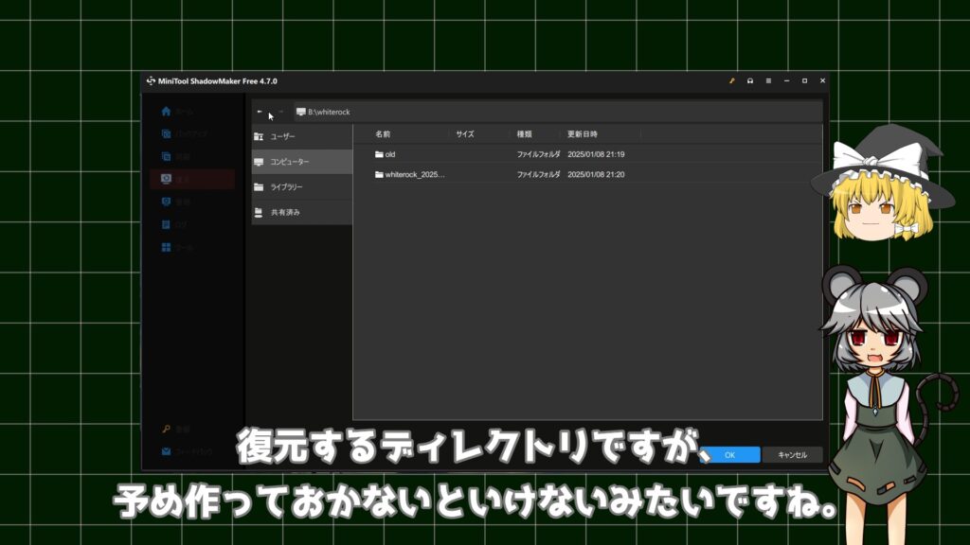Minimize the MiniTool ShadowMaker window
970x545 pixels.
point(786,81)
